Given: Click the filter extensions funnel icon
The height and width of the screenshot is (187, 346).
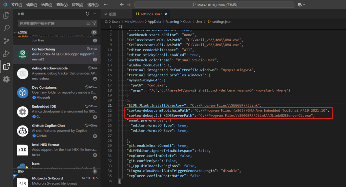Looking at the screenshot, I should point(94,24).
